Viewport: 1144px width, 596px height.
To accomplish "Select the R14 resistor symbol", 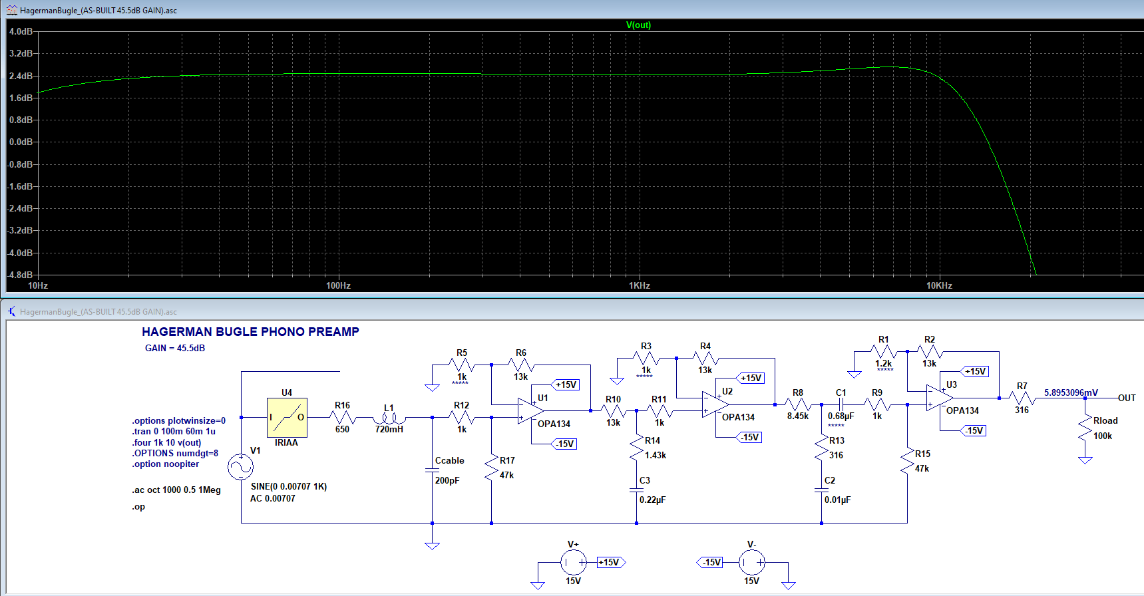I will click(x=637, y=447).
